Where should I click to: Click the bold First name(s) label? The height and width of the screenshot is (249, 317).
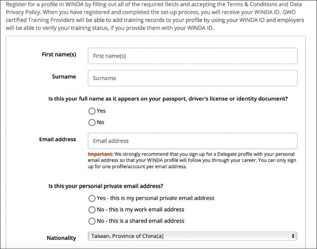[x=59, y=55]
